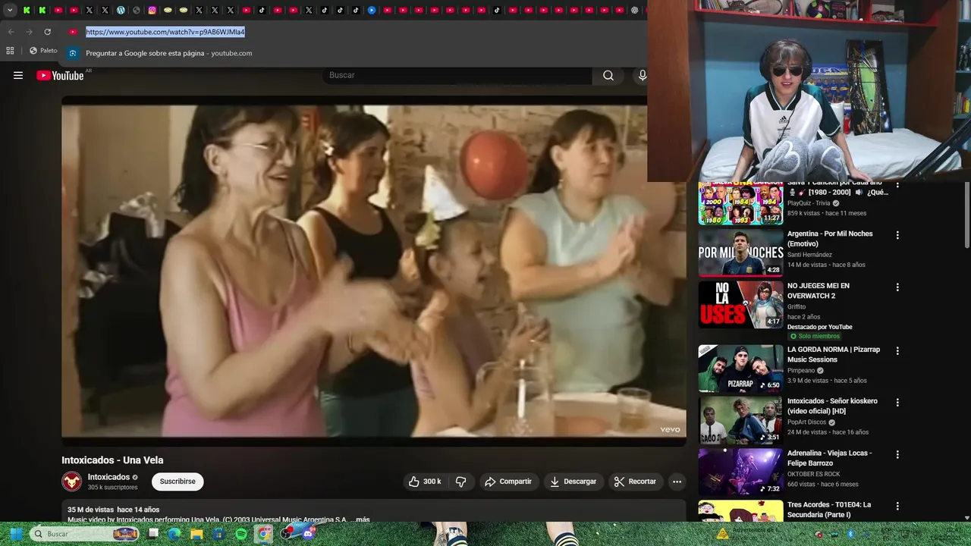Go back with browser back arrow
The width and height of the screenshot is (971, 546).
(11, 32)
